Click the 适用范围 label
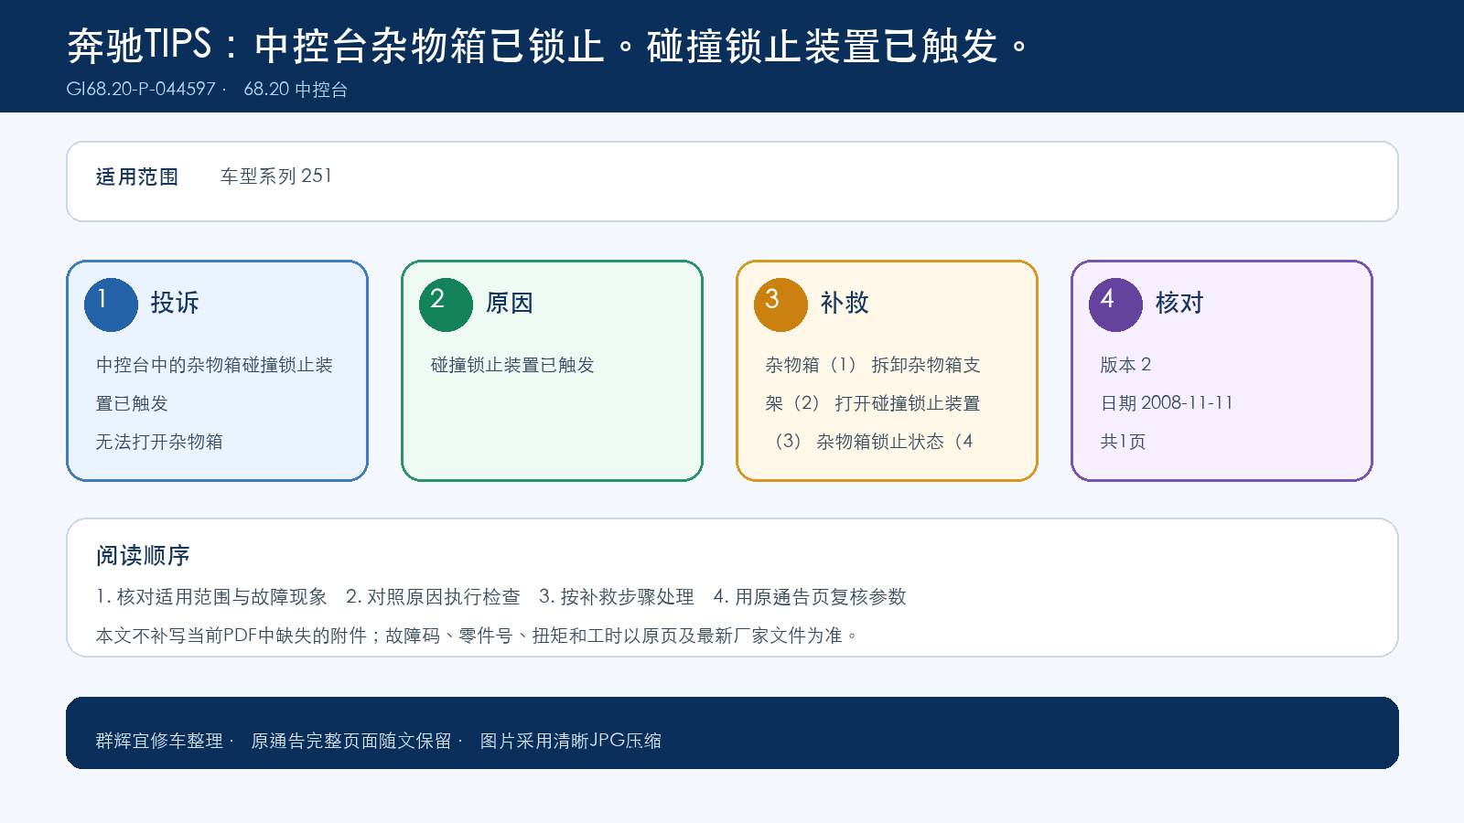The width and height of the screenshot is (1464, 823). pos(137,176)
